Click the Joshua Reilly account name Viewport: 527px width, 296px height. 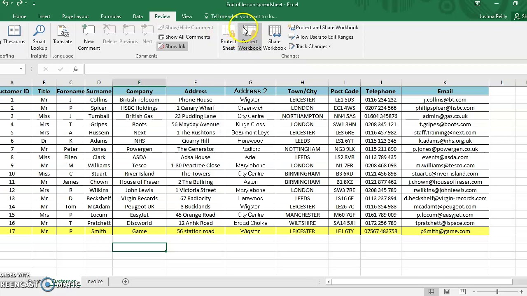[x=494, y=16]
